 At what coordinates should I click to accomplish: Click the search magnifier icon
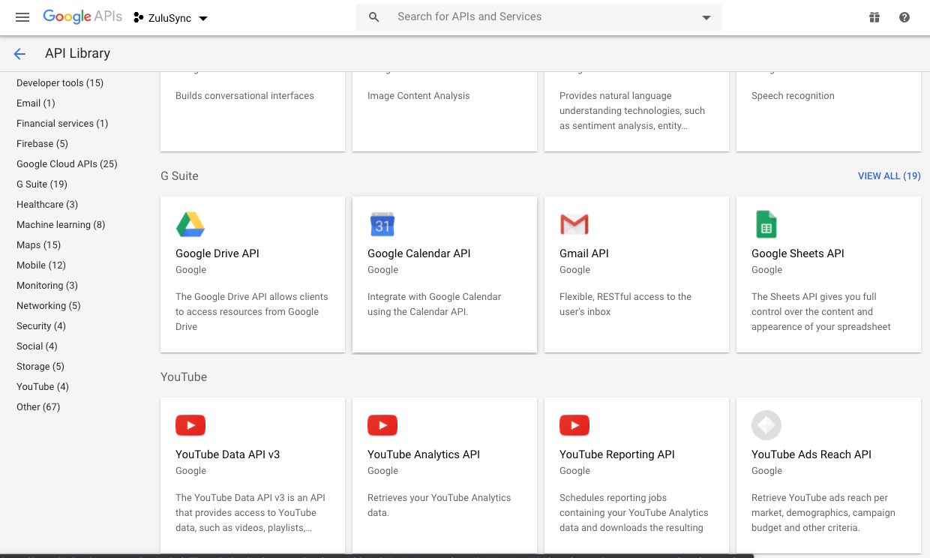click(x=374, y=17)
